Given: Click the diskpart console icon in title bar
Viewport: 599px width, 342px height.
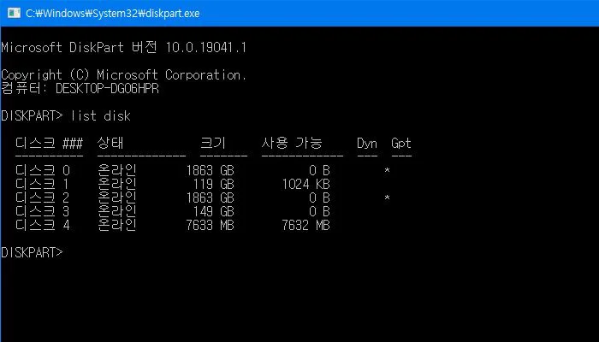Looking at the screenshot, I should click(x=14, y=13).
